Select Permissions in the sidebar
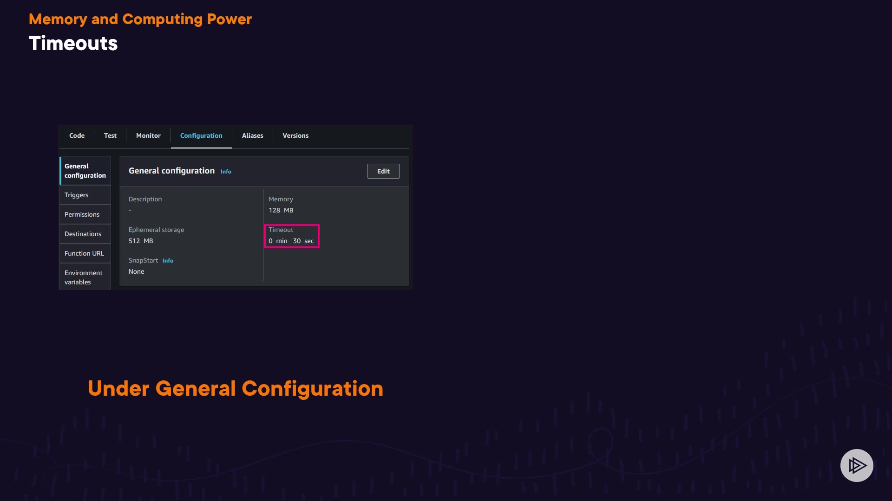 [82, 214]
